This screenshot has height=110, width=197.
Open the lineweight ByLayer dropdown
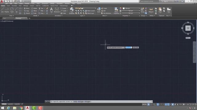131,11
